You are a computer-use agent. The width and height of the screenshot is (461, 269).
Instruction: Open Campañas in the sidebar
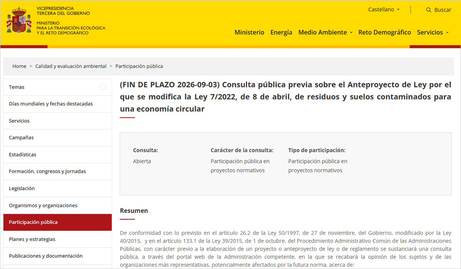coord(58,138)
